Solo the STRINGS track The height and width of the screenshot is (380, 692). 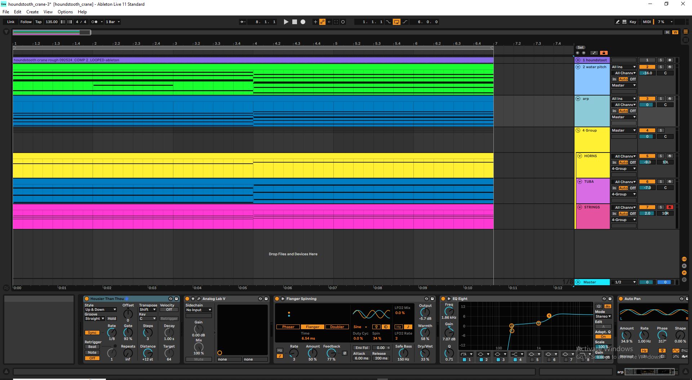[661, 207]
